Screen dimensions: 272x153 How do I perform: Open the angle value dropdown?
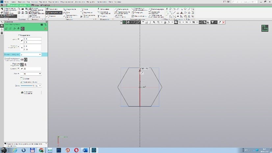[x=40, y=74]
